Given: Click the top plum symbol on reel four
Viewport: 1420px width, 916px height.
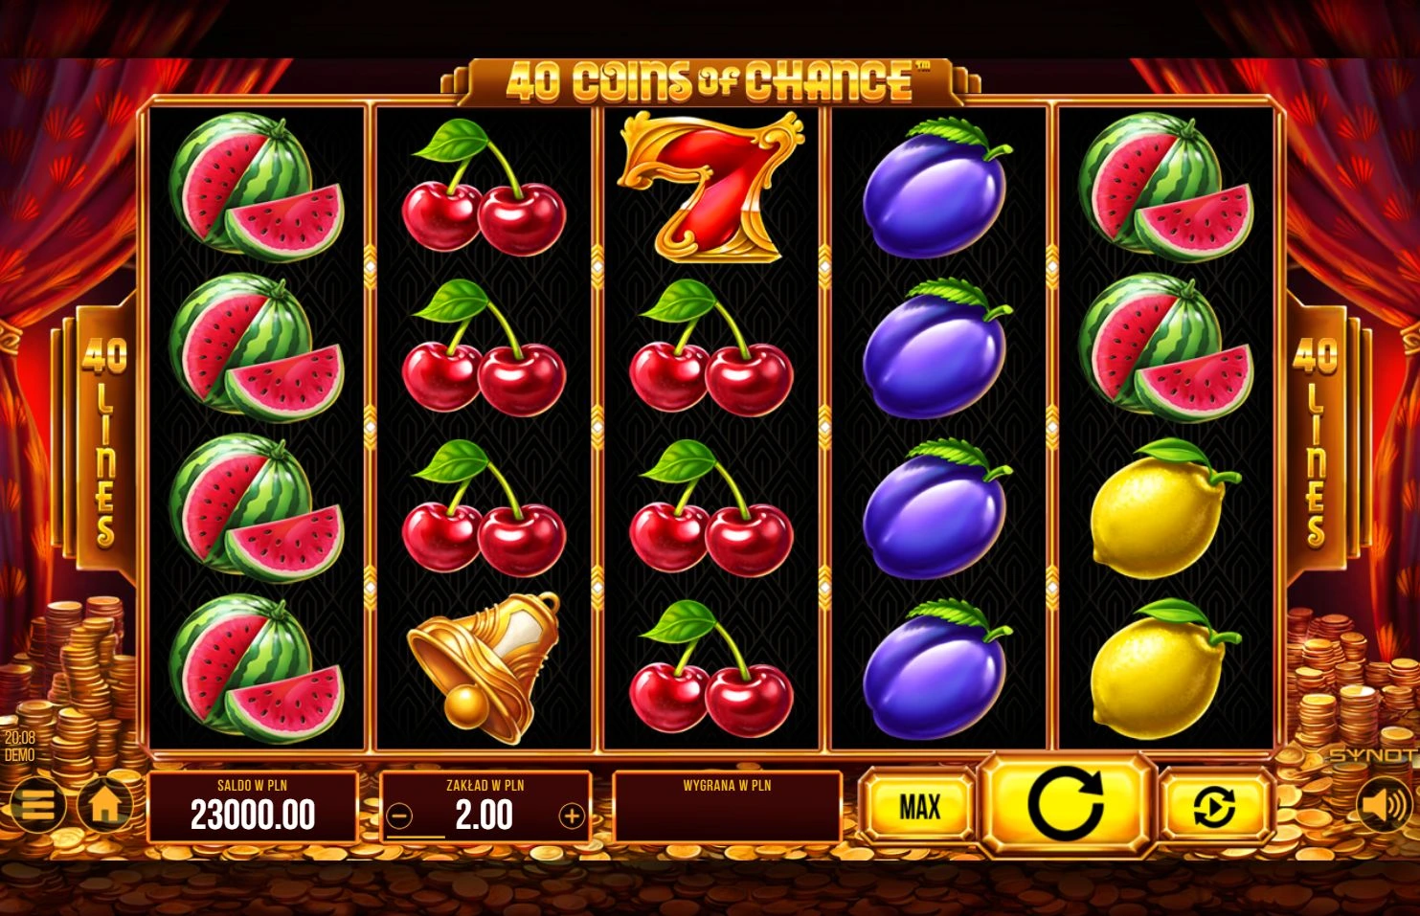Looking at the screenshot, I should 936,188.
